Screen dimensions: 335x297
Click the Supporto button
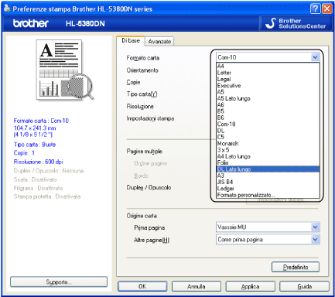click(x=59, y=282)
